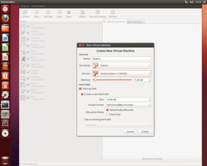
Task: Open Settings from the RemoteBox toolbar
Action: (48, 14)
